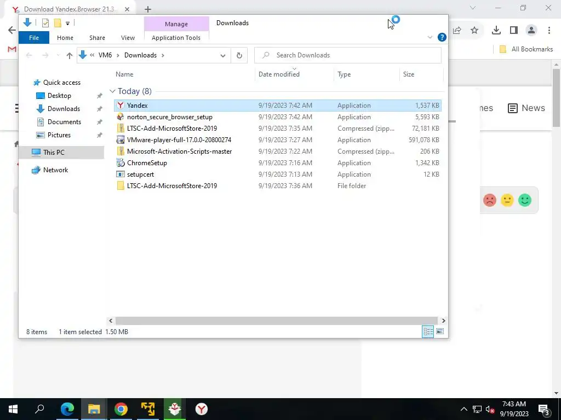Open Yandex Browser from taskbar
The image size is (561, 420).
(202, 409)
